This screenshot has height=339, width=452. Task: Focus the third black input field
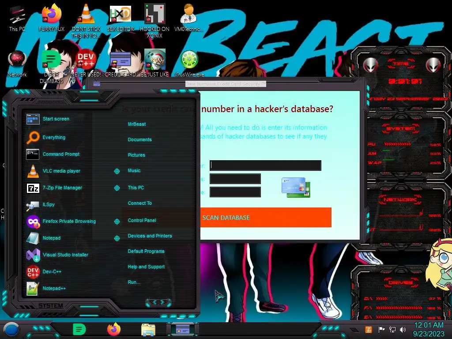235,192
